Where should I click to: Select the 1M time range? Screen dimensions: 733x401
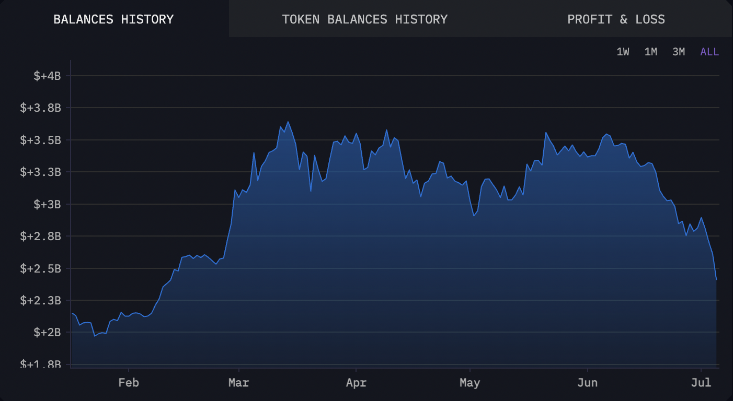click(650, 52)
